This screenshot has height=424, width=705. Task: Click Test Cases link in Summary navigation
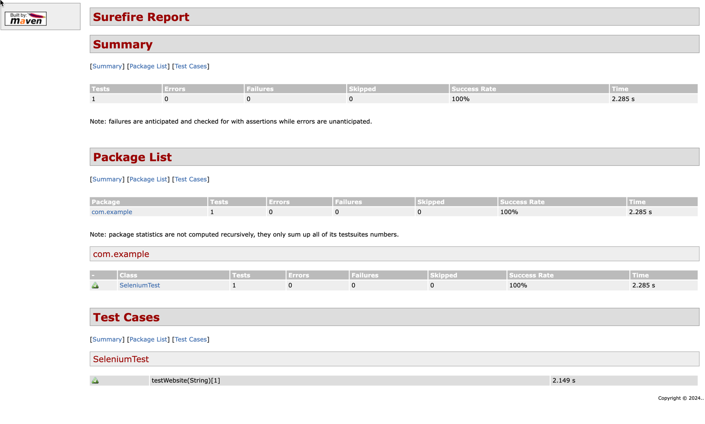point(191,66)
